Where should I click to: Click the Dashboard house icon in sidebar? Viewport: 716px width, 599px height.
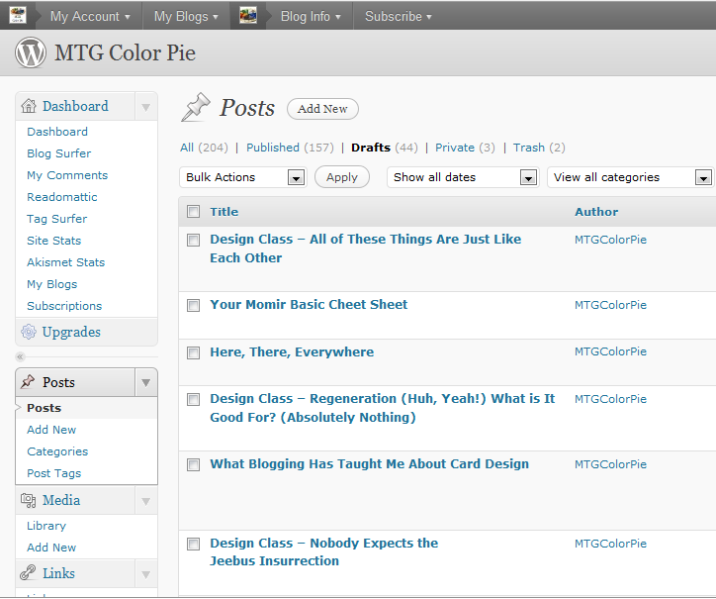tap(28, 107)
